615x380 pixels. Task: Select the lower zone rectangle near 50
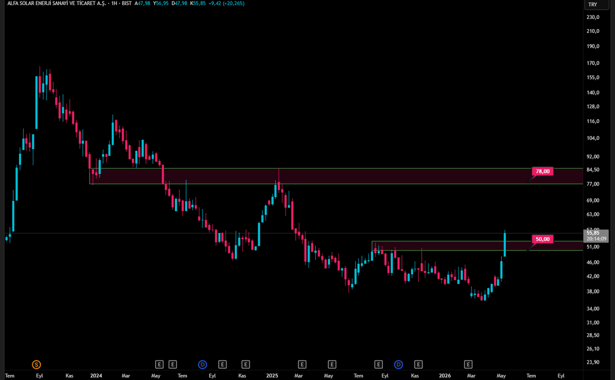477,246
